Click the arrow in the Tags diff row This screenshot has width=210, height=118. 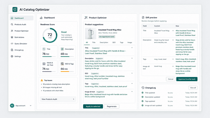coord(173,59)
